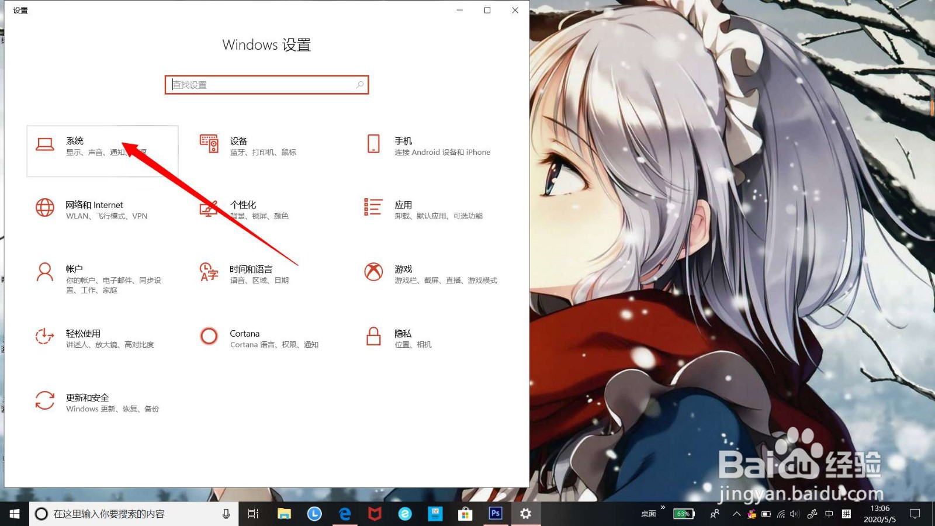Click the search magnifier in 查找设置 box

pyautogui.click(x=360, y=85)
